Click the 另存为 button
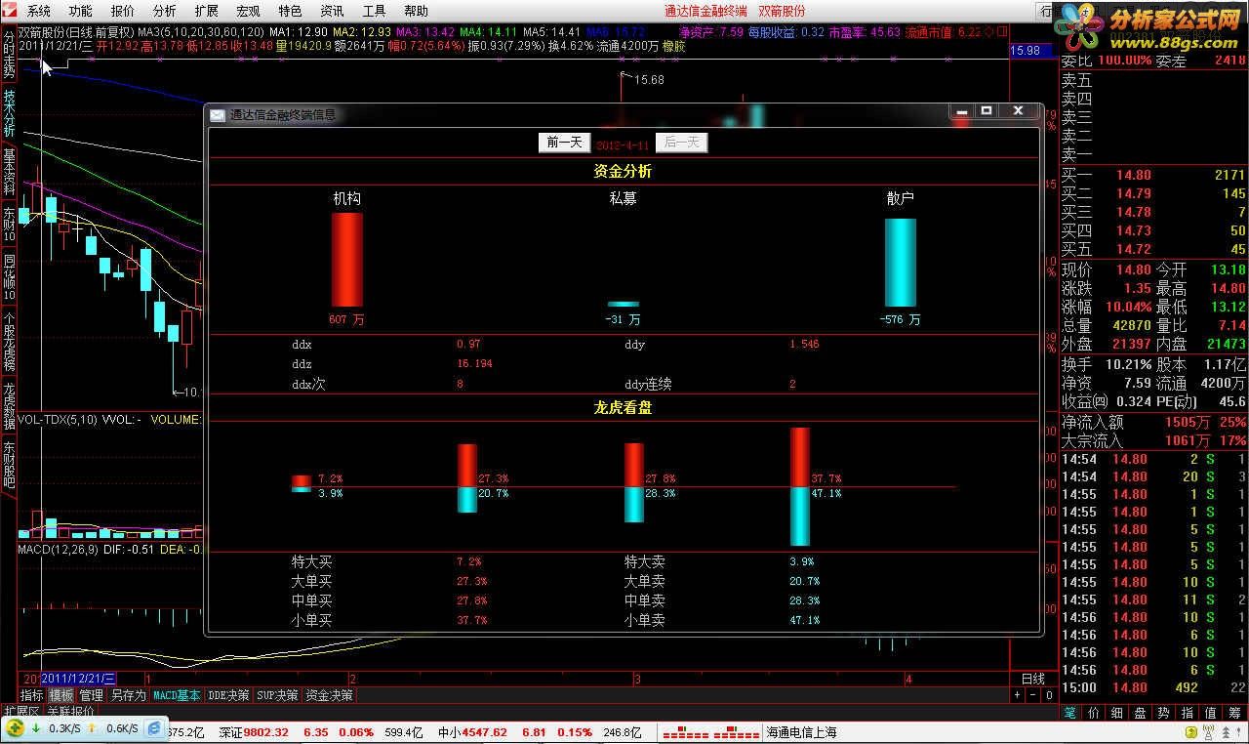Viewport: 1249px width, 744px height. (128, 695)
